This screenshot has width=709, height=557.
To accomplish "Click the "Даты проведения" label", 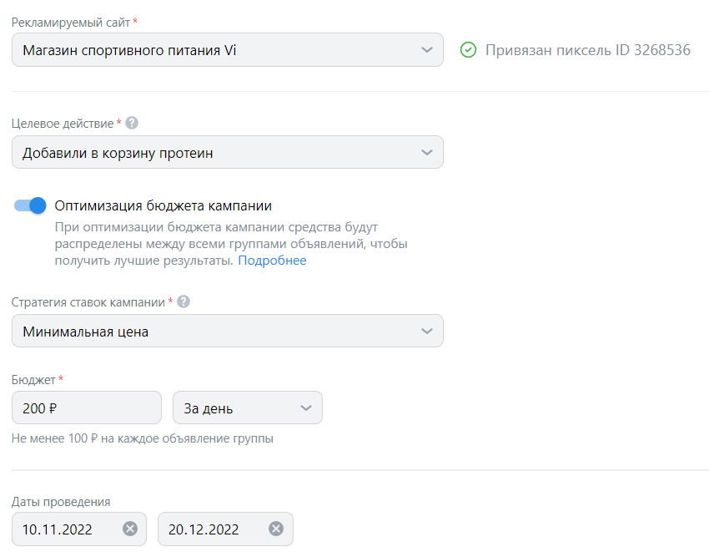I will pyautogui.click(x=61, y=502).
